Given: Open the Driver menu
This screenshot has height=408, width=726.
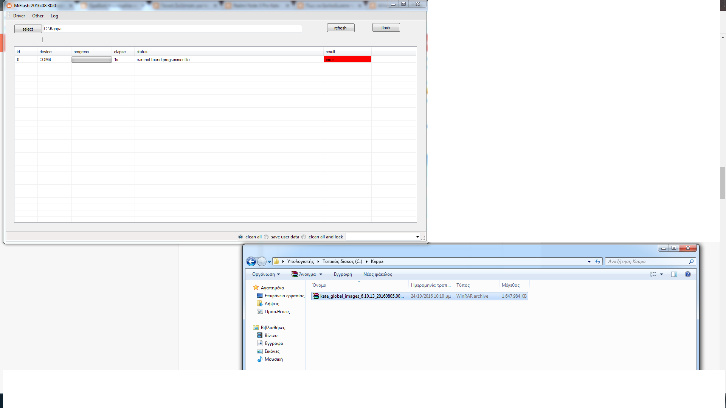Looking at the screenshot, I should (19, 16).
